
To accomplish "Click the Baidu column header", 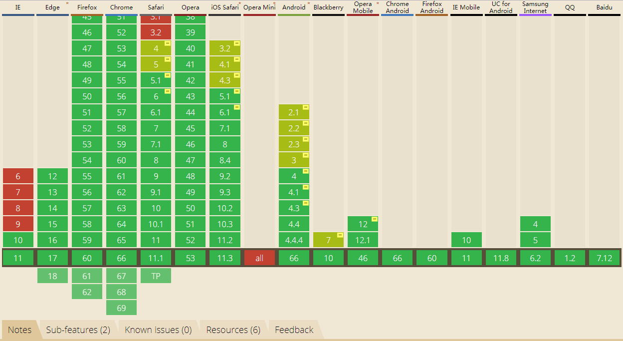I will click(x=604, y=7).
